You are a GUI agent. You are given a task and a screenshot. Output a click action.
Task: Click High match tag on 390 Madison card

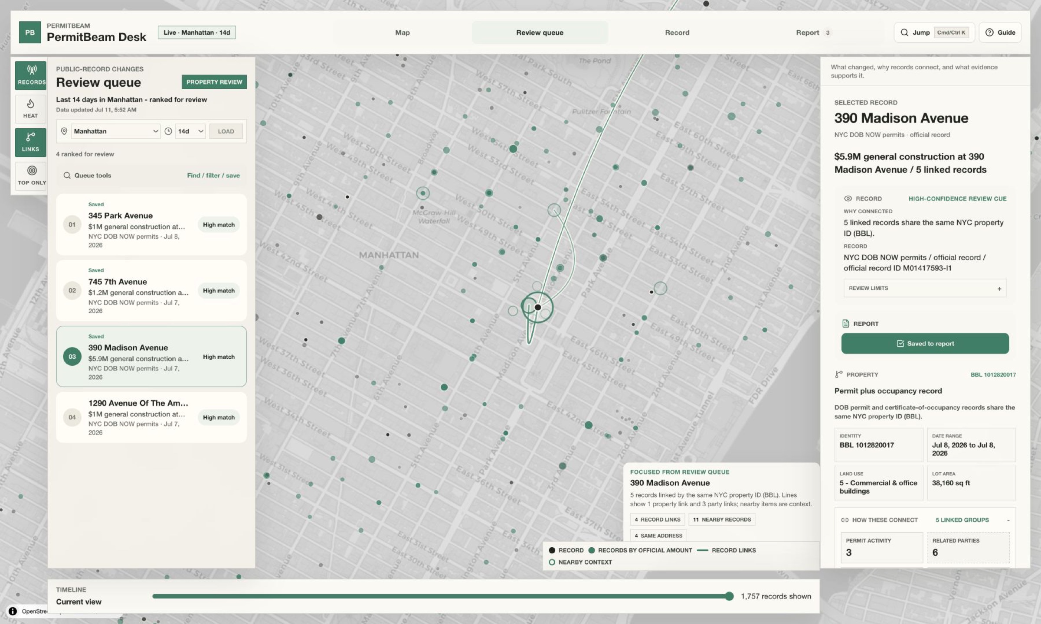[x=219, y=357]
